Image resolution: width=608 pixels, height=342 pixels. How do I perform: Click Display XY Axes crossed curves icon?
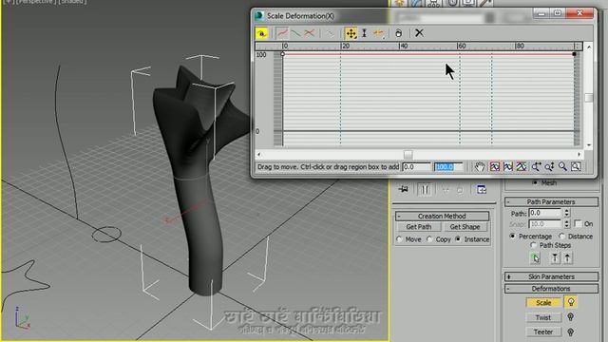point(310,33)
